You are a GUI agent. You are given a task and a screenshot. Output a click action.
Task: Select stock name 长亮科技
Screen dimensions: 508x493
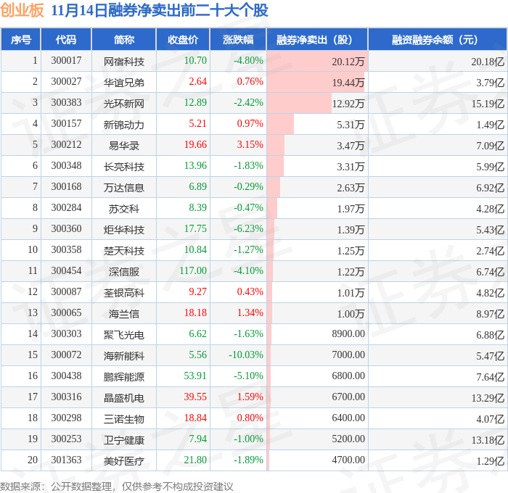(x=124, y=166)
